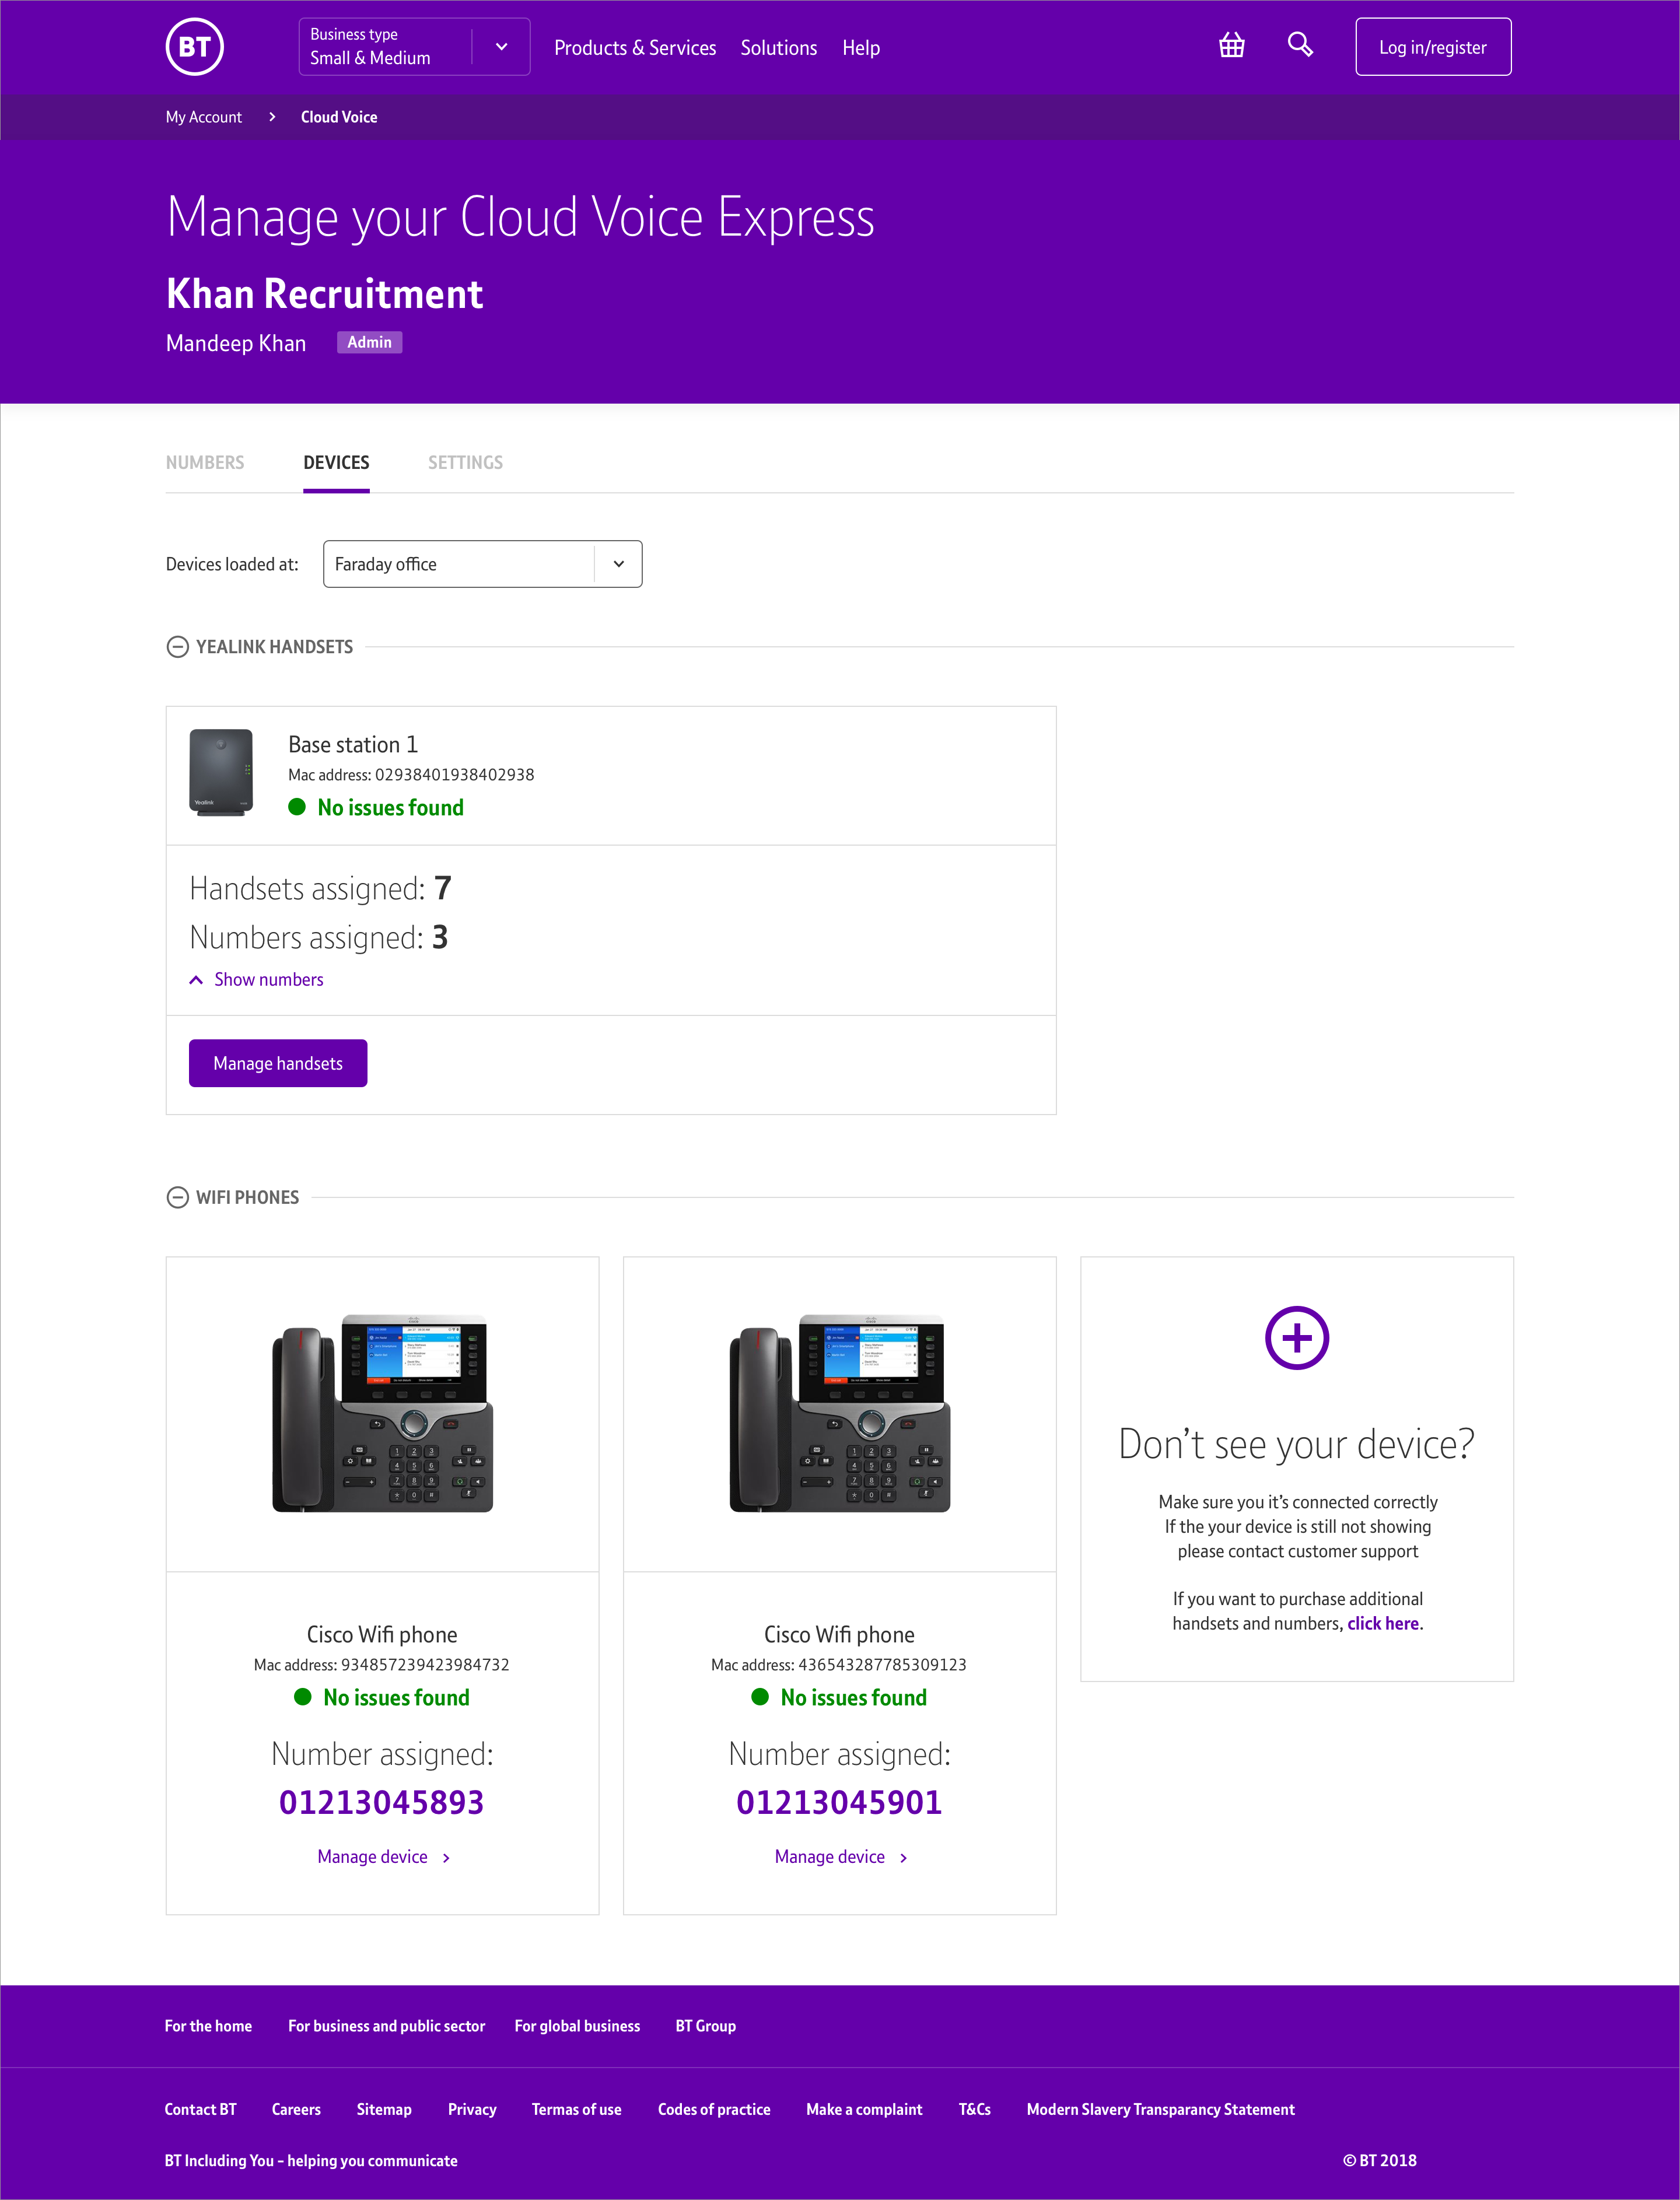Follow the 'click here' purchase link

coord(1382,1624)
